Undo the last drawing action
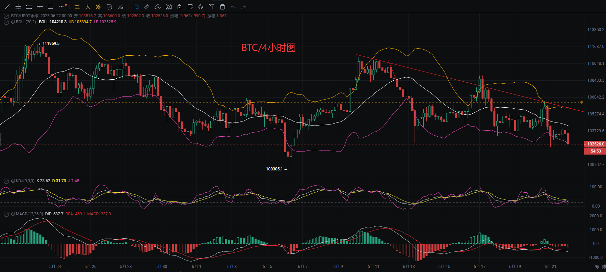Viewport: 606px width, 272px height. (x=233, y=7)
